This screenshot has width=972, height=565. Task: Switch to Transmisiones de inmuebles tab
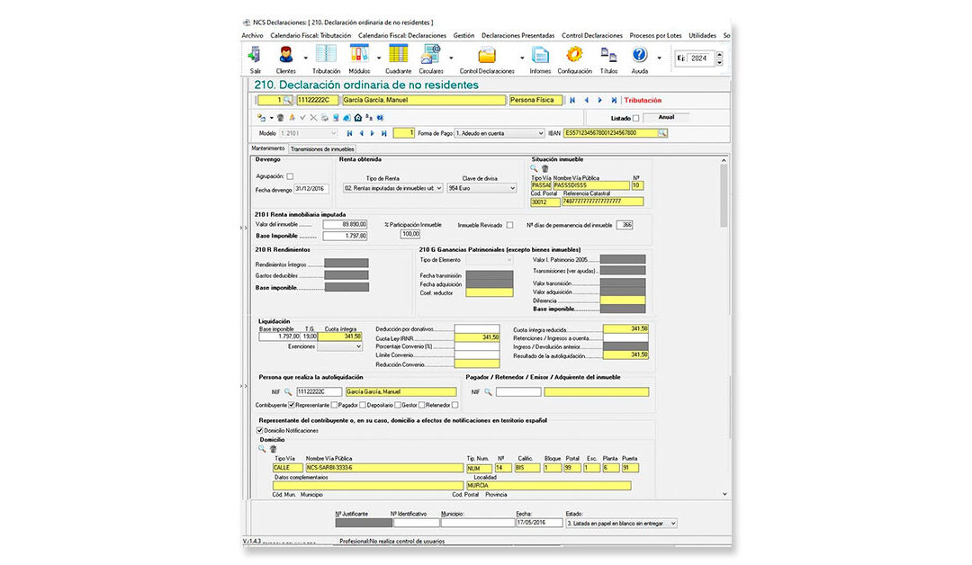pyautogui.click(x=322, y=149)
